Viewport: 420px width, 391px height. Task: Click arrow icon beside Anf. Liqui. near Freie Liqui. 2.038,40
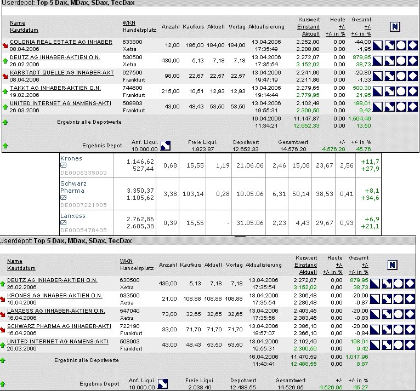click(x=163, y=384)
